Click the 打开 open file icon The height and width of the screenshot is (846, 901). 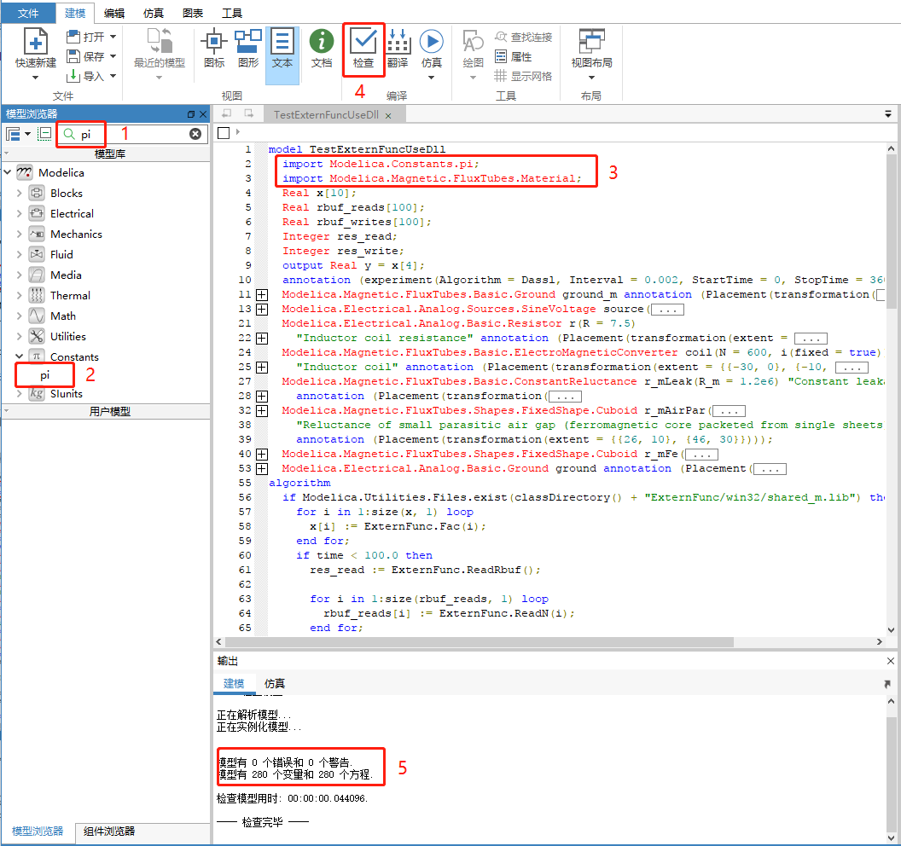[x=73, y=37]
